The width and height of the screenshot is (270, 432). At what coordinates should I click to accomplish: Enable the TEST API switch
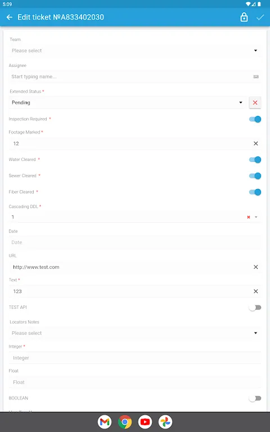click(255, 308)
